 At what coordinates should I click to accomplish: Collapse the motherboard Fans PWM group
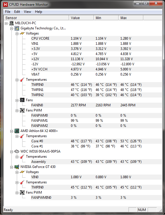[17, 111]
